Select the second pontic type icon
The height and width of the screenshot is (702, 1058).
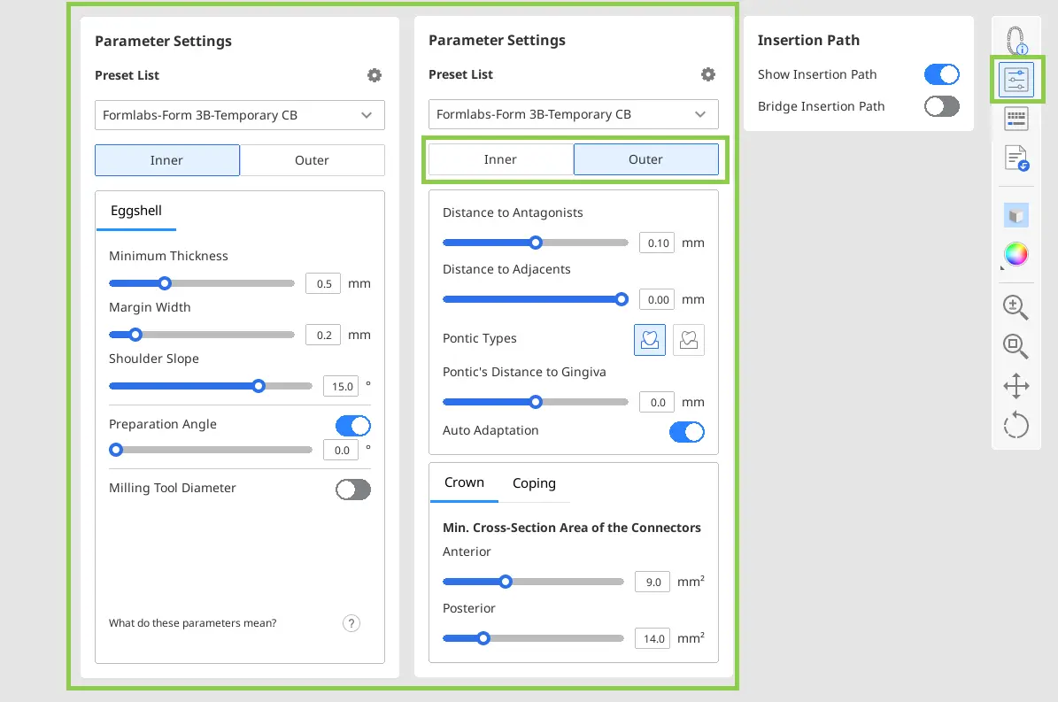click(x=689, y=339)
